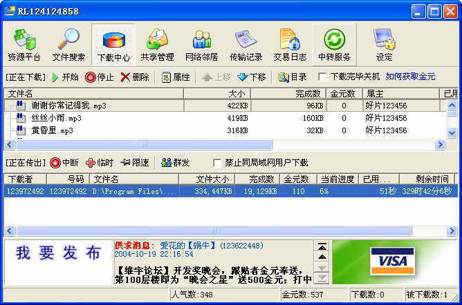
Task: Open 网络邻居 network neighbors
Action: (201, 44)
